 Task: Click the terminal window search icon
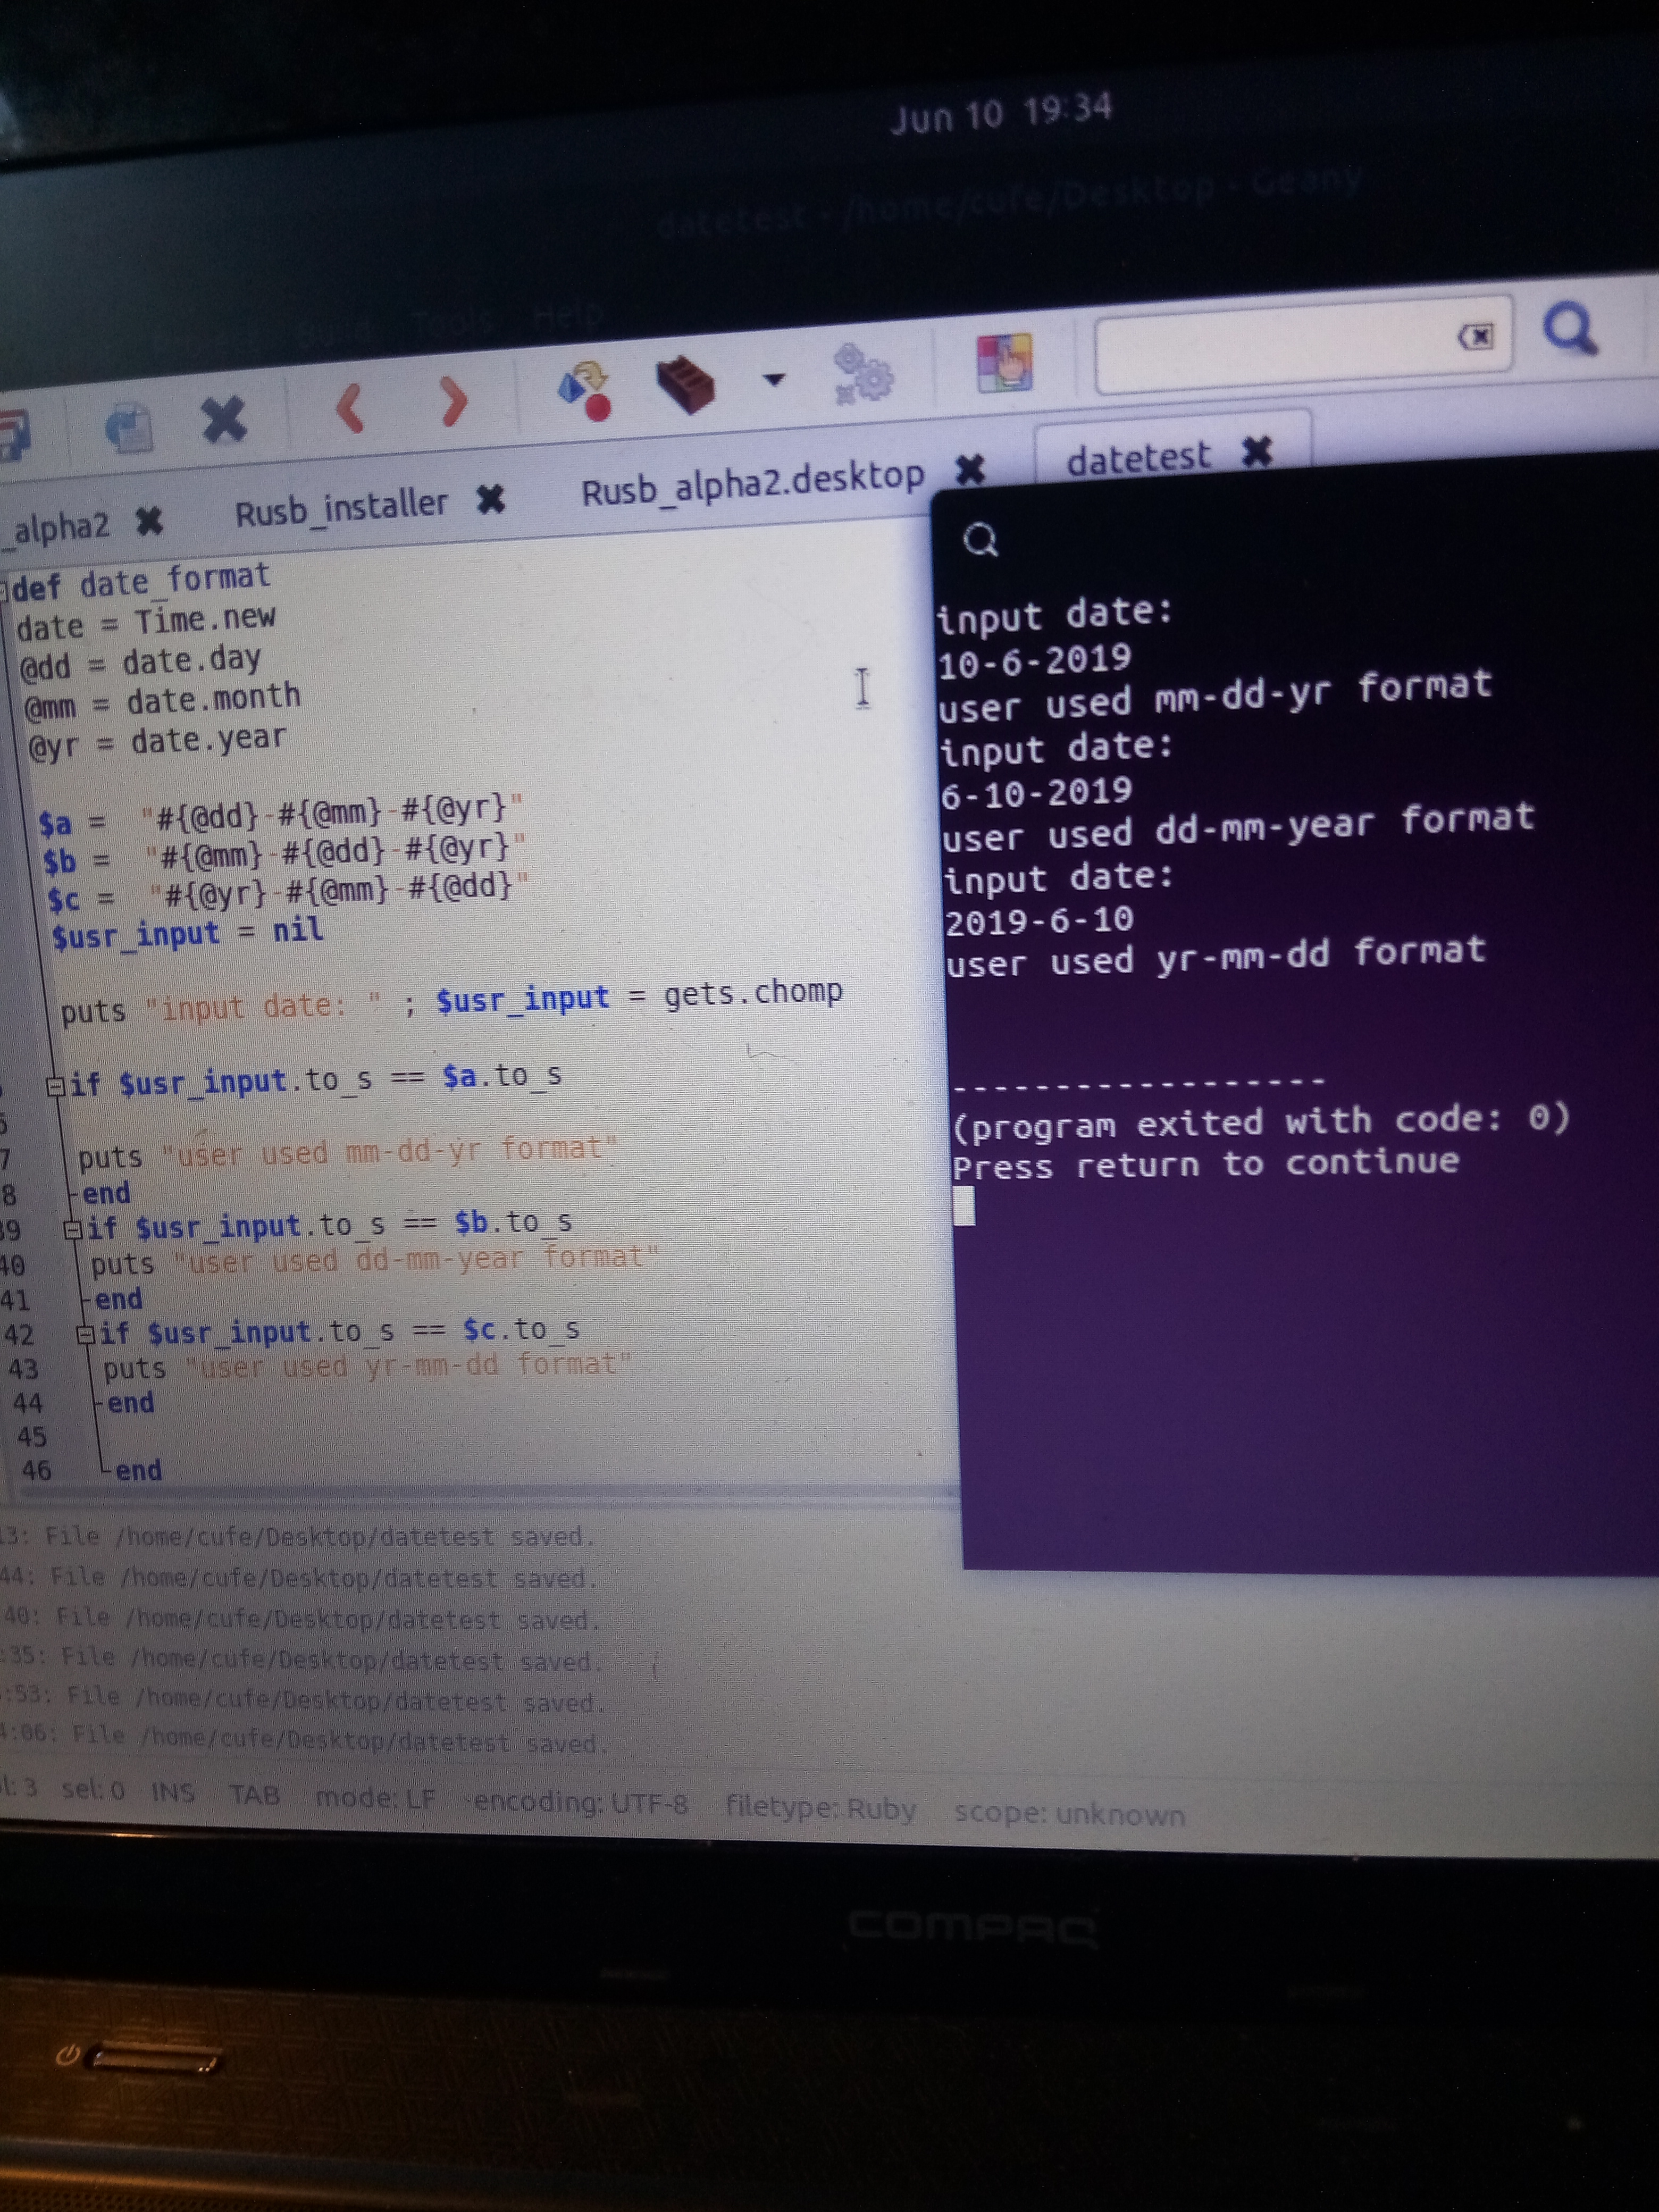(x=980, y=541)
